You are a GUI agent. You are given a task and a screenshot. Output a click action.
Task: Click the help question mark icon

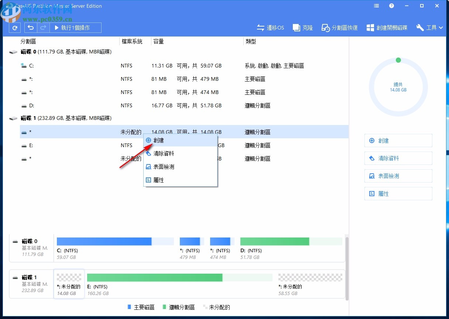[x=391, y=6]
